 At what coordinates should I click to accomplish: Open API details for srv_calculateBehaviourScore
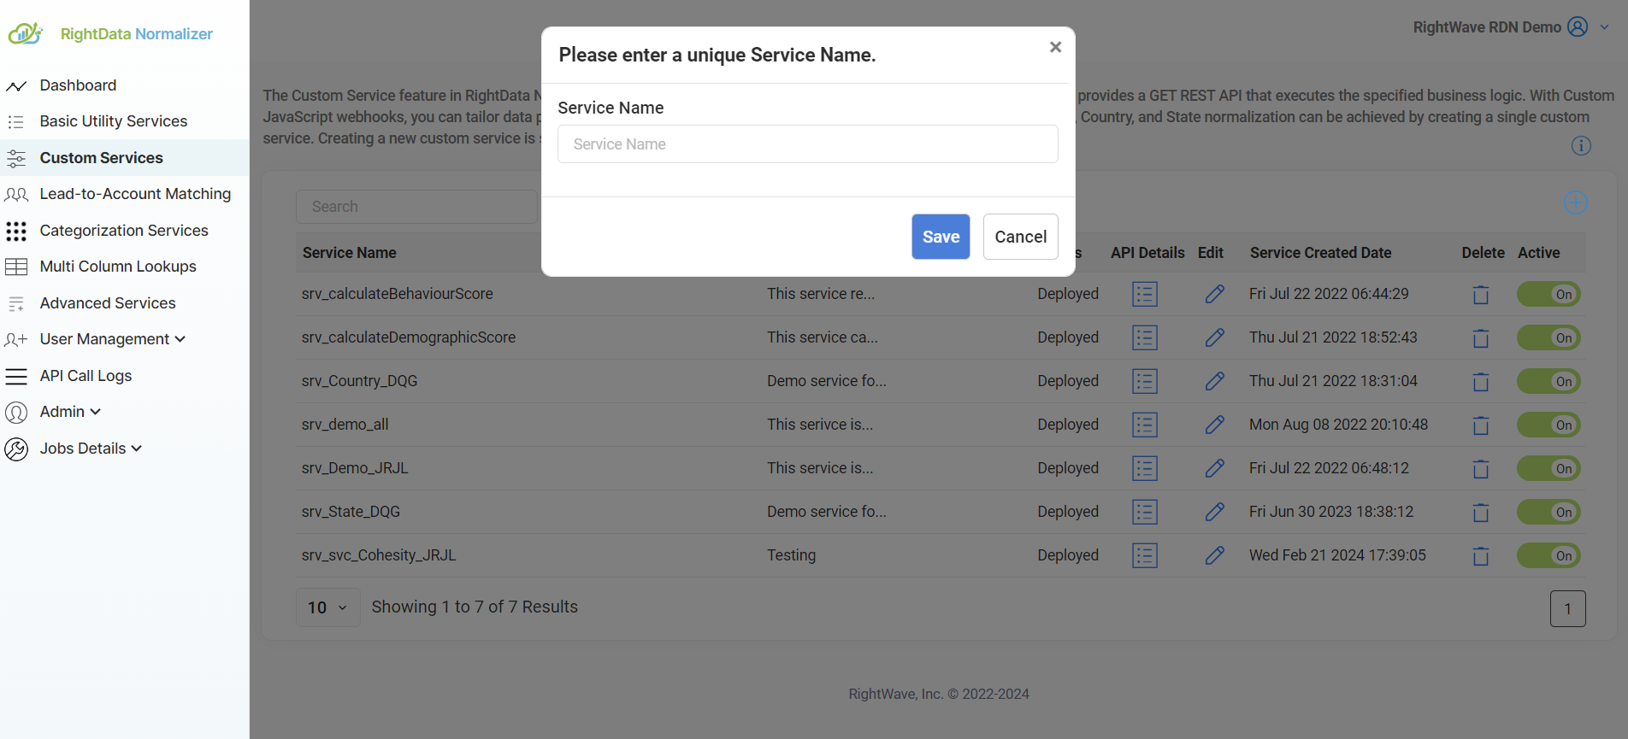point(1144,294)
